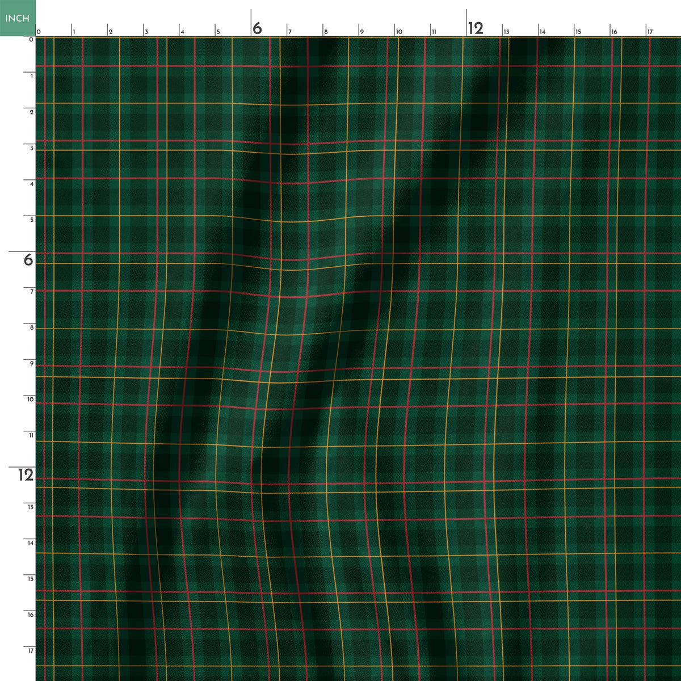Click the 15 mark on left ruler
Screen dimensions: 681x681
pyautogui.click(x=31, y=578)
